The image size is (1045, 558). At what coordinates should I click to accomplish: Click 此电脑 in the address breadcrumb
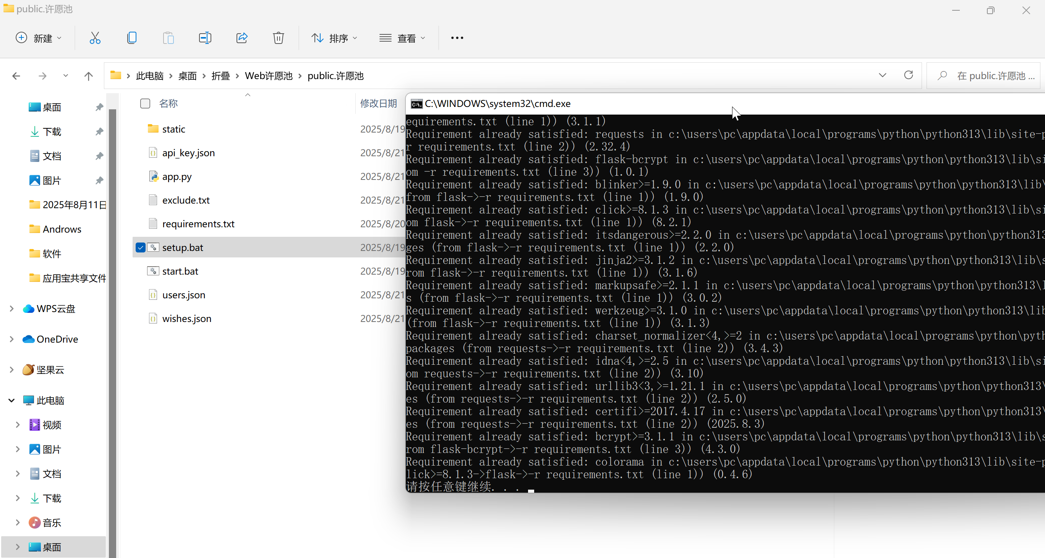(150, 76)
